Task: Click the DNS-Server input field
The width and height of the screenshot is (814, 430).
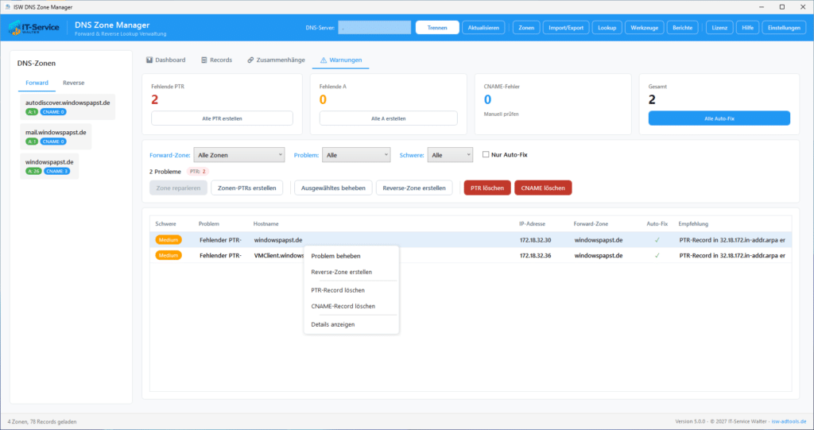Action: [374, 28]
